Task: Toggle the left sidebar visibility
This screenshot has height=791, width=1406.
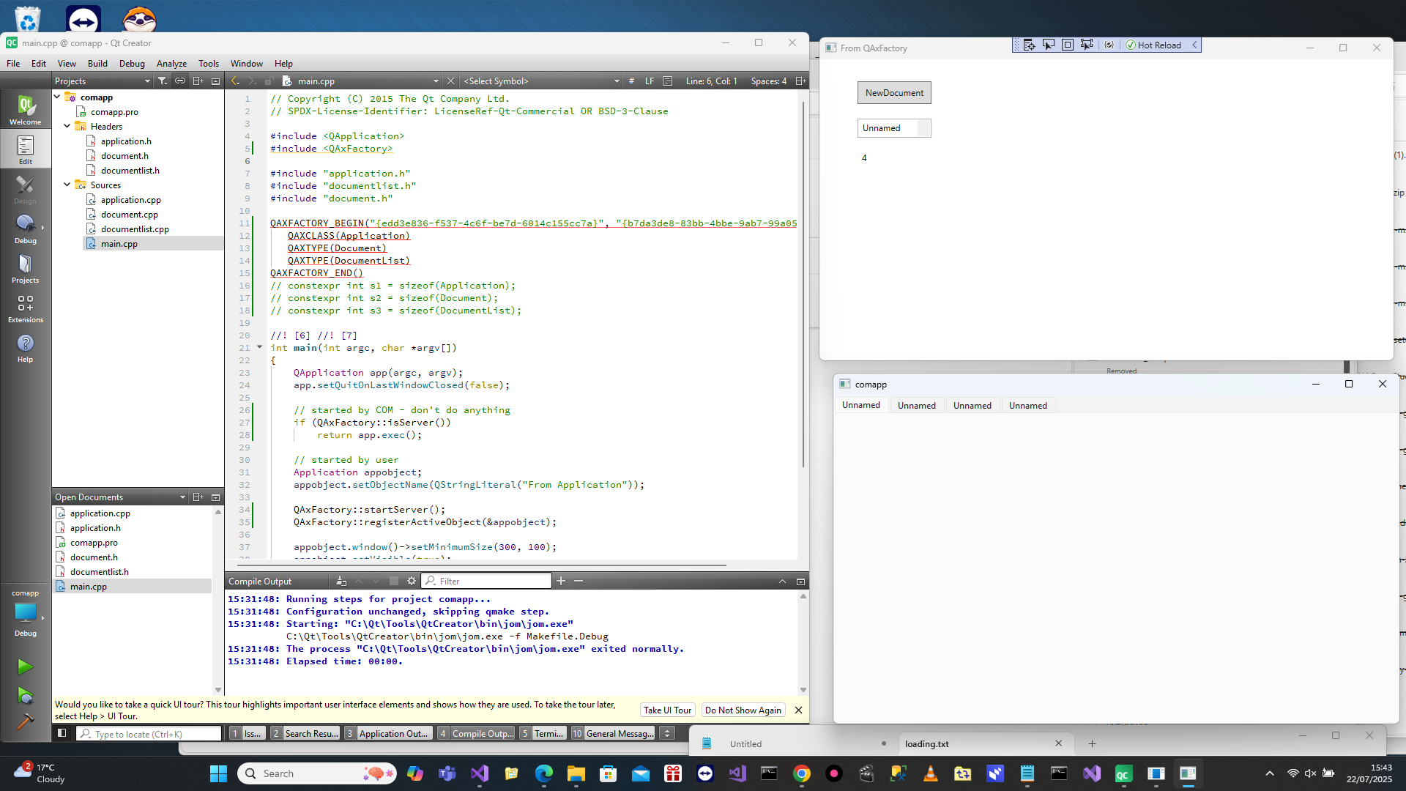Action: 62,733
